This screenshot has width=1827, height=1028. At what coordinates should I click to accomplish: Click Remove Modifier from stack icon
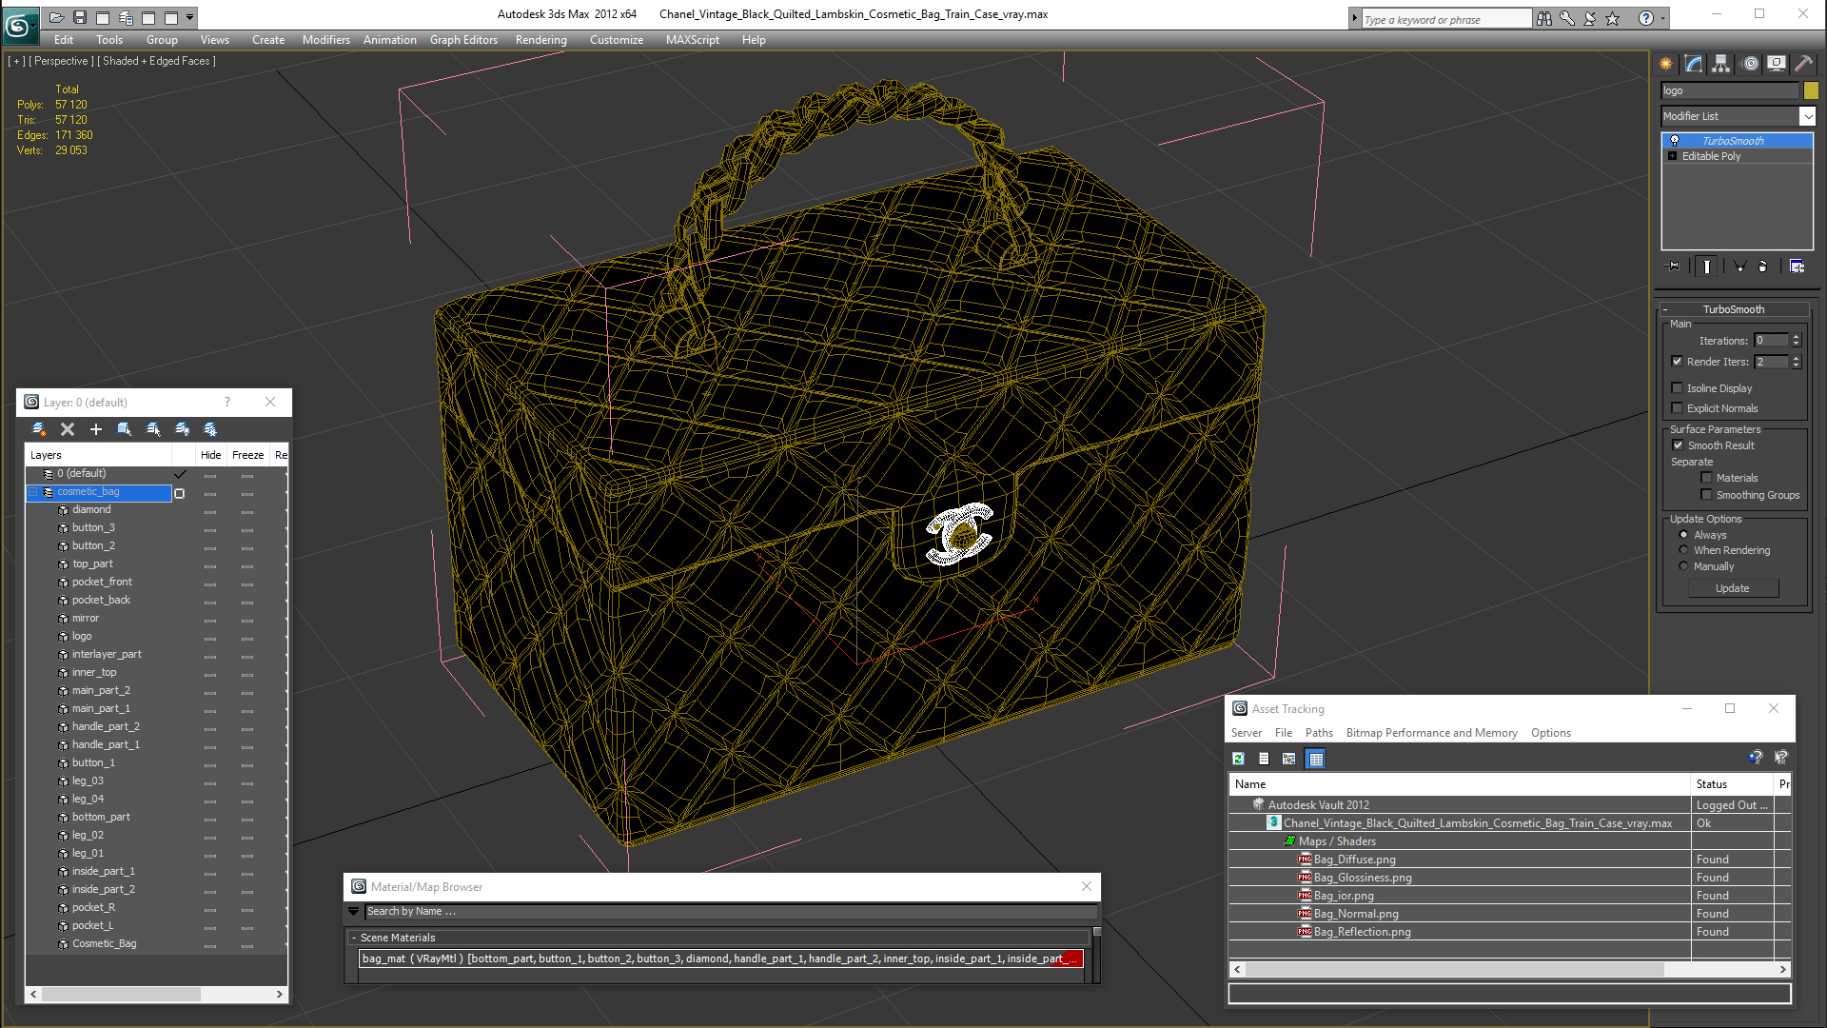(x=1763, y=267)
